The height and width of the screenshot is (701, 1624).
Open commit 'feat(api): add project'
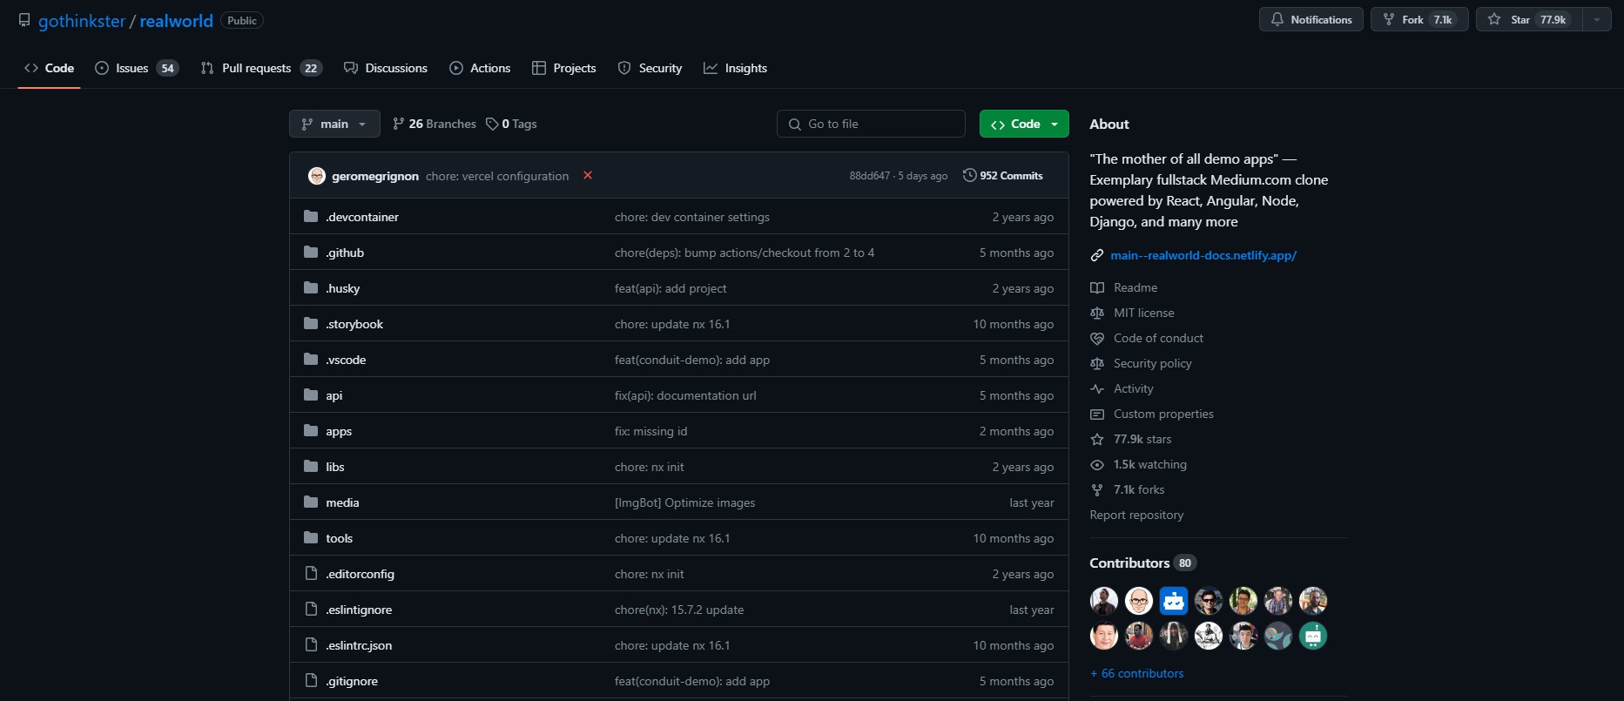[x=670, y=288]
